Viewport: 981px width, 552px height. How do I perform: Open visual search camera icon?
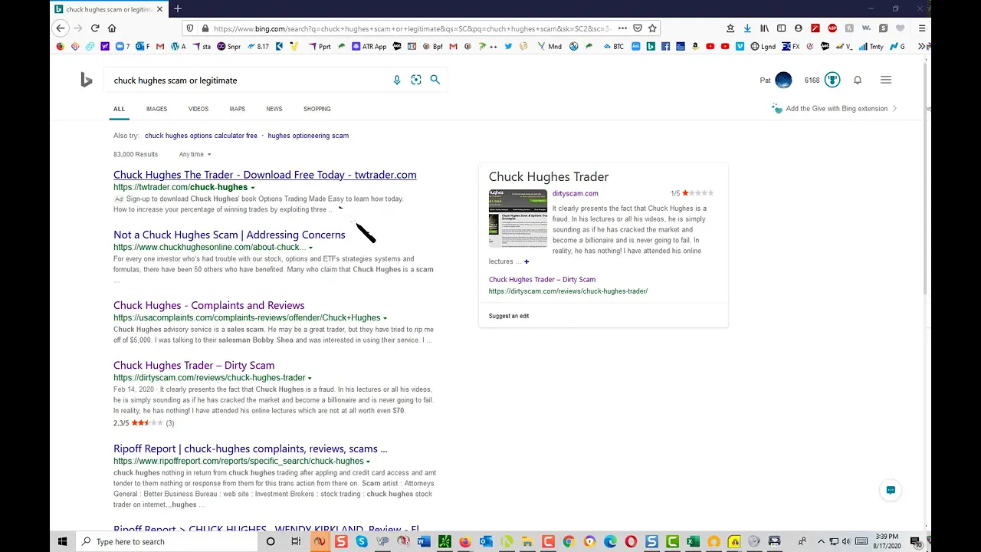click(x=416, y=80)
